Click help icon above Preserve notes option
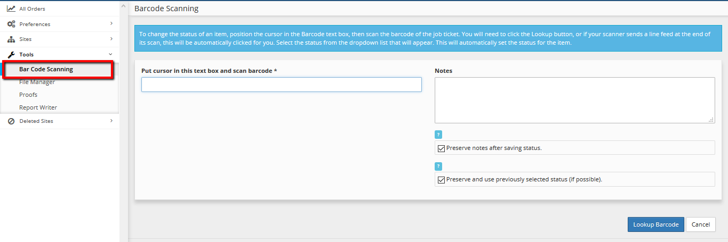 click(438, 135)
